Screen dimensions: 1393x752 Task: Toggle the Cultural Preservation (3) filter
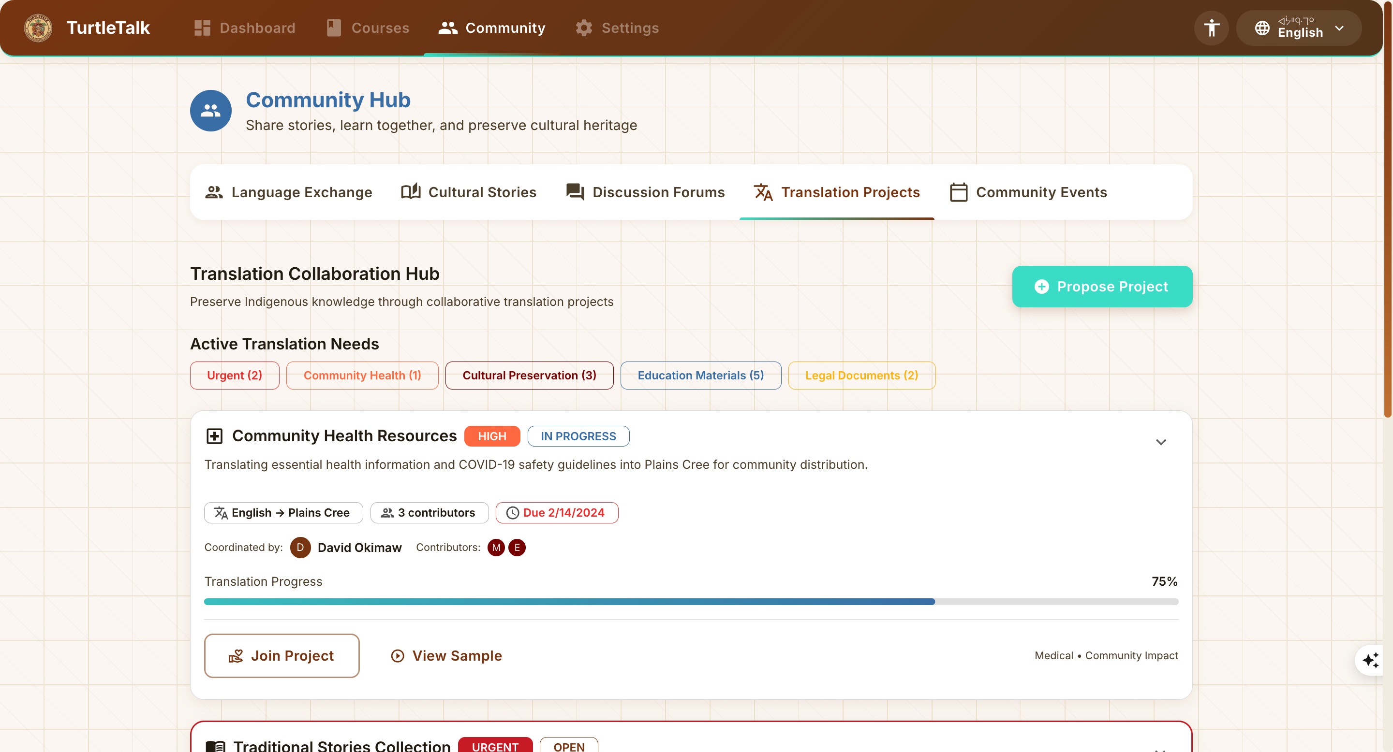click(529, 376)
